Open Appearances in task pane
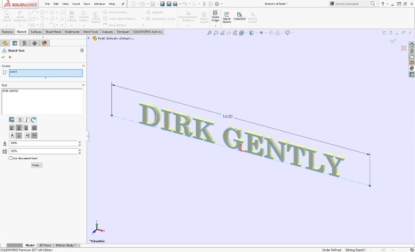The height and width of the screenshot is (252, 415). tap(412, 69)
